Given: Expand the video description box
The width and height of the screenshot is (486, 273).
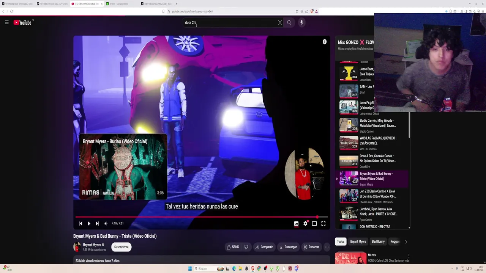Looking at the screenshot, I should tap(202, 261).
